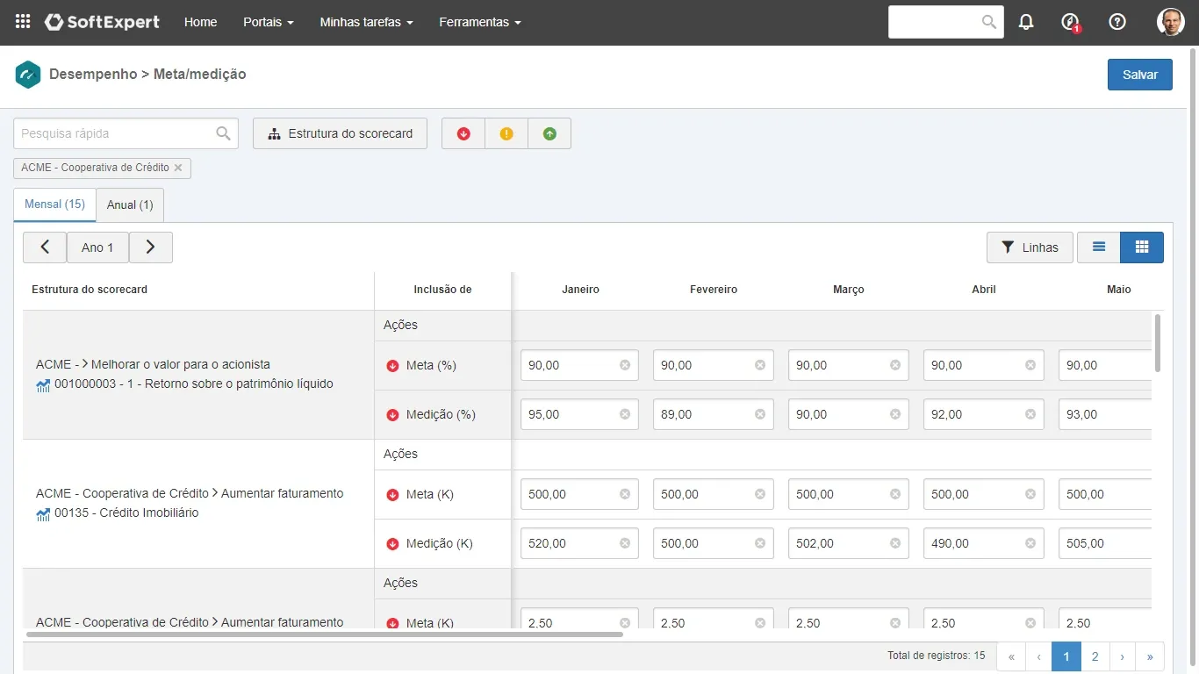The height and width of the screenshot is (674, 1199).
Task: Switch to list view layout
Action: 1099,247
